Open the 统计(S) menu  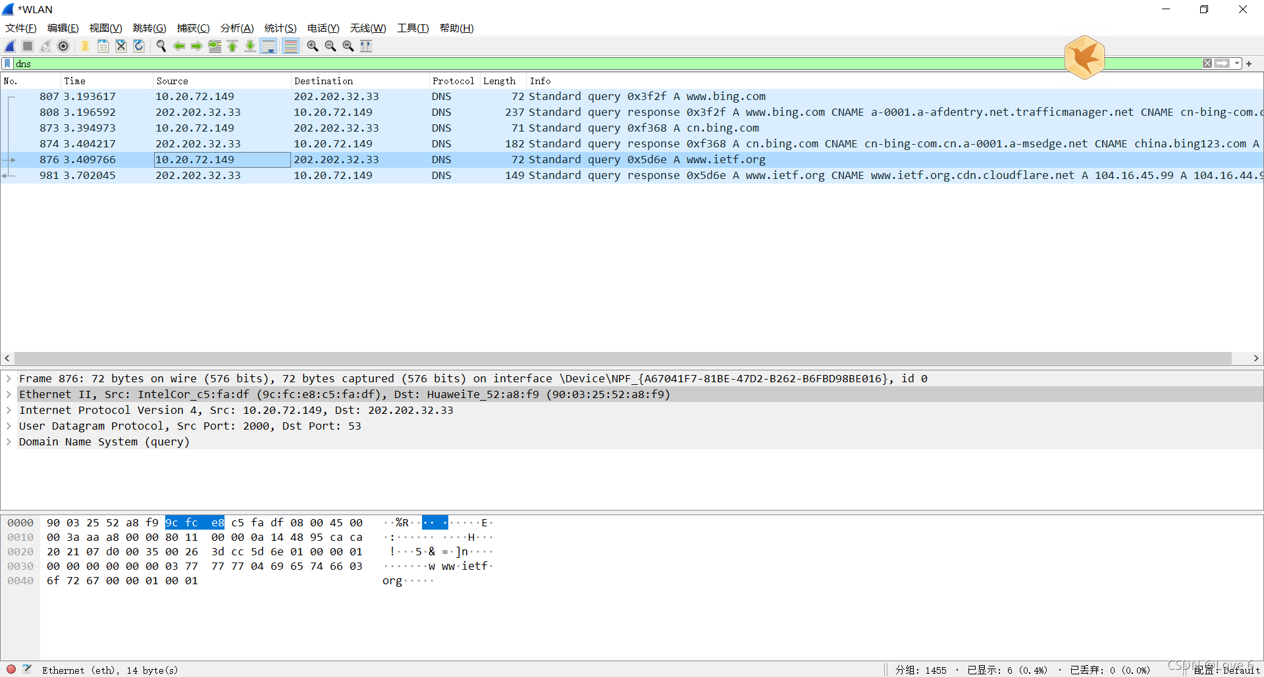click(x=280, y=28)
